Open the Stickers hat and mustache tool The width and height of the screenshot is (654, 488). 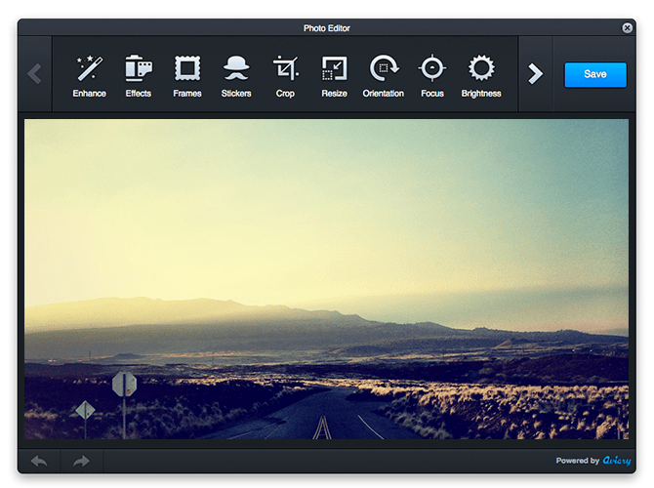tap(236, 75)
